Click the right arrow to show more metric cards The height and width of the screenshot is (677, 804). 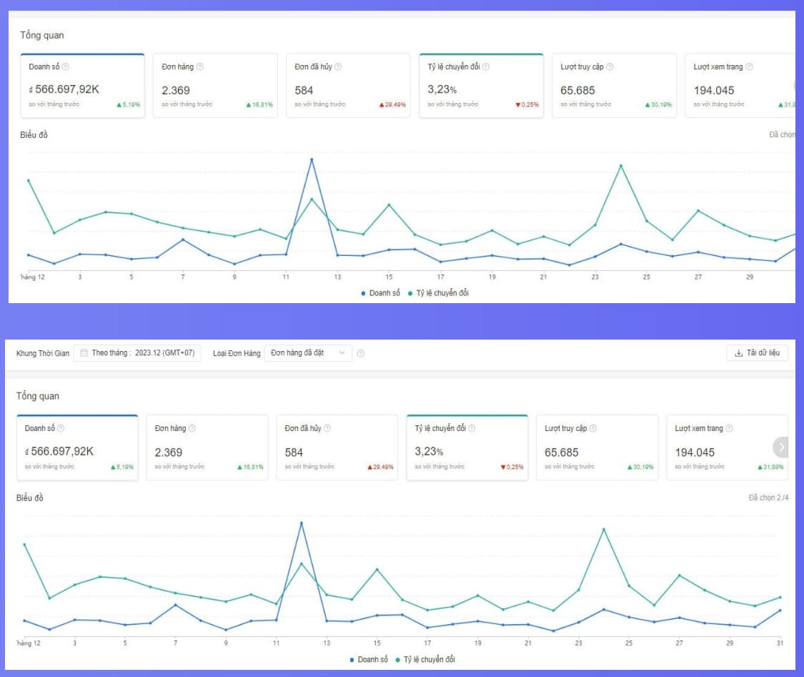781,447
